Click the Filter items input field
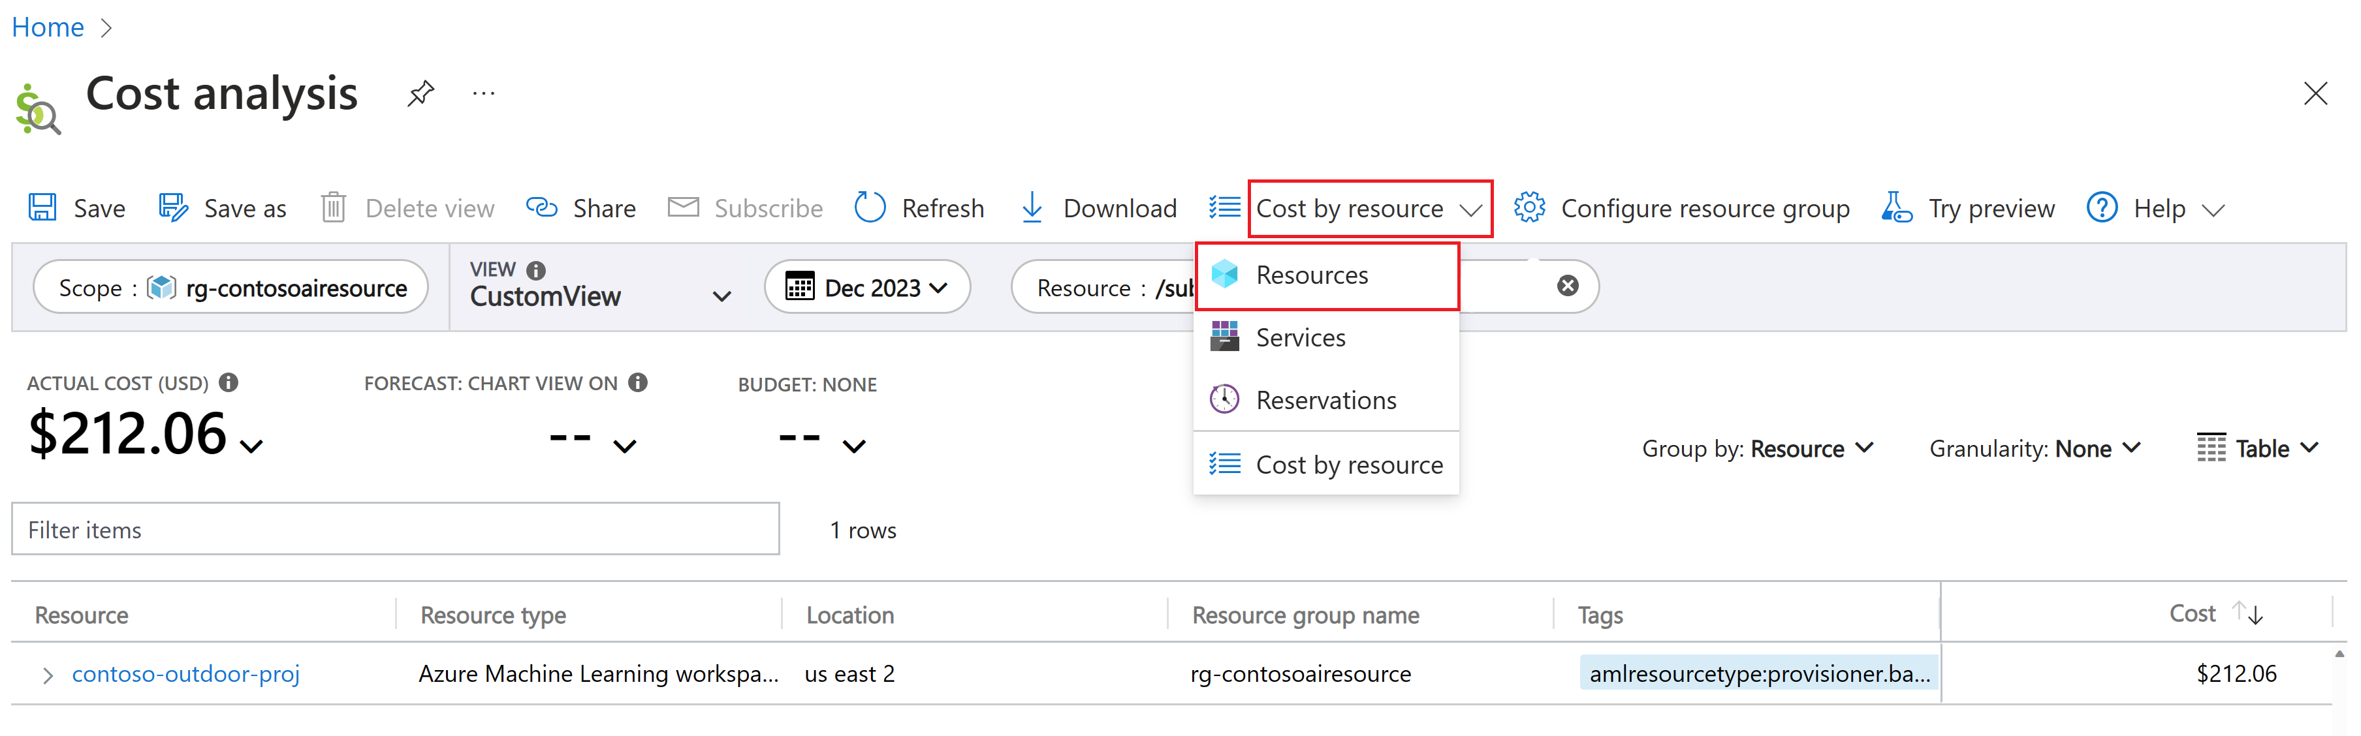Viewport: 2361px width, 736px height. (395, 529)
